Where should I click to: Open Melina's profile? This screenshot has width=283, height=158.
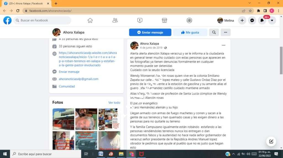[226, 20]
